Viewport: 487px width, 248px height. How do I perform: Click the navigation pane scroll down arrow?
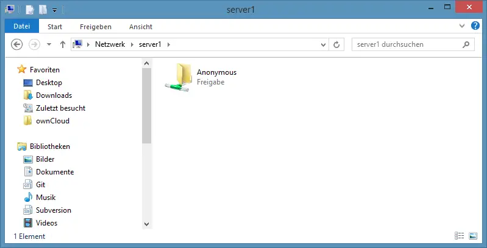click(147, 224)
